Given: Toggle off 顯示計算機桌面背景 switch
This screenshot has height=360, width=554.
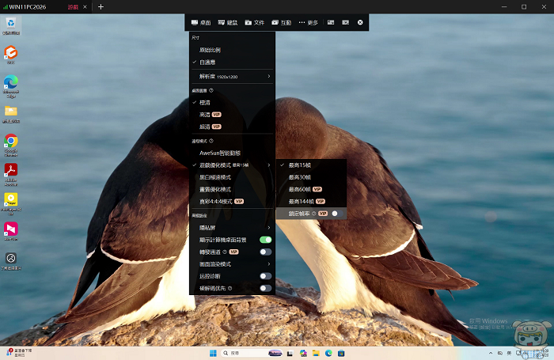Looking at the screenshot, I should [265, 240].
